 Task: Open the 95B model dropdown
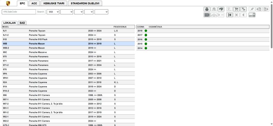[x=53, y=12]
